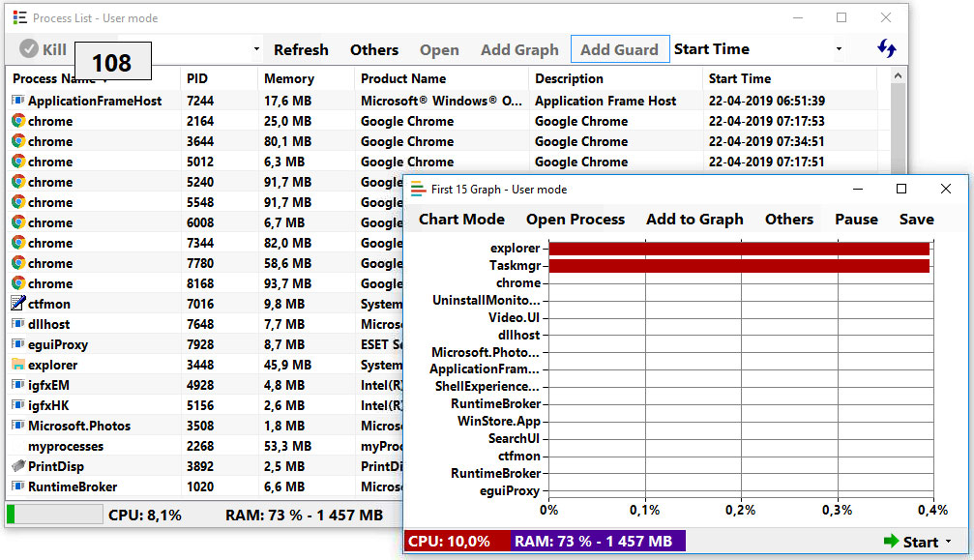Click scrollbar up arrow in Process List

pos(898,75)
